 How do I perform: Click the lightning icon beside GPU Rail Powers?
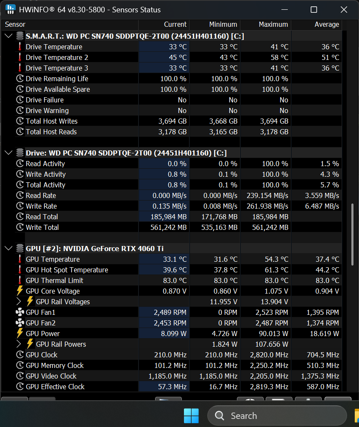pyautogui.click(x=30, y=344)
